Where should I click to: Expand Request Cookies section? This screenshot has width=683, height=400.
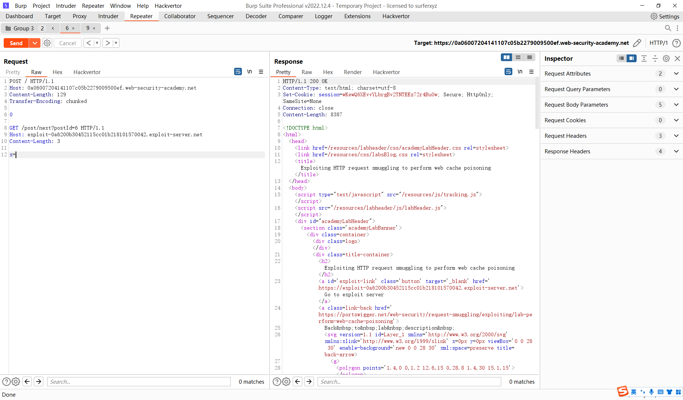point(611,120)
